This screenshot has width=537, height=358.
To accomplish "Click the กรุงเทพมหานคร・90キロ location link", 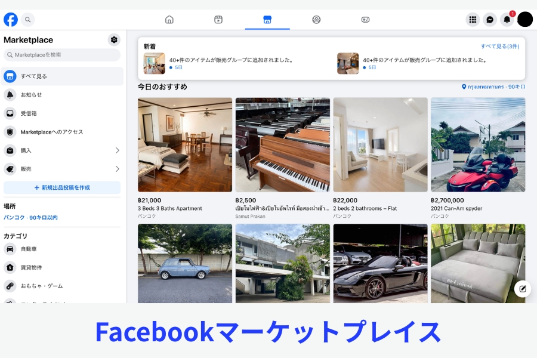I will (x=493, y=87).
